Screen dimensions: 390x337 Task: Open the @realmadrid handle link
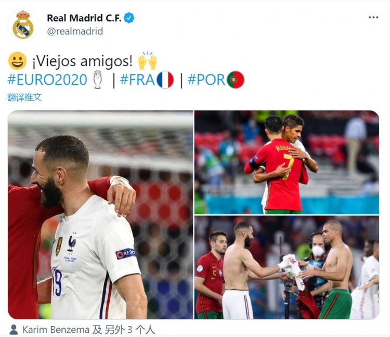75,31
